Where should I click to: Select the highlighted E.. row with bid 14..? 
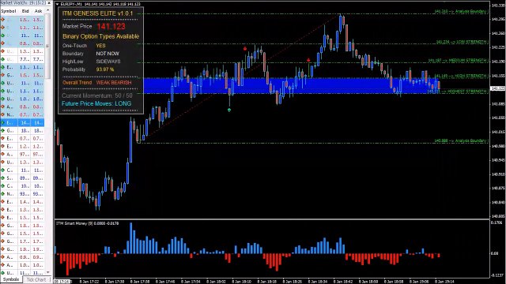(x=22, y=123)
